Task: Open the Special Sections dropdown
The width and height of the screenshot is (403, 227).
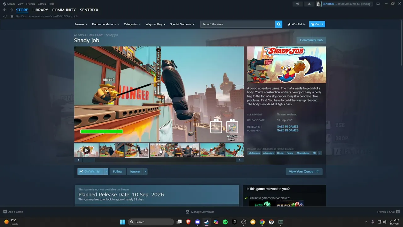Action: (x=182, y=24)
